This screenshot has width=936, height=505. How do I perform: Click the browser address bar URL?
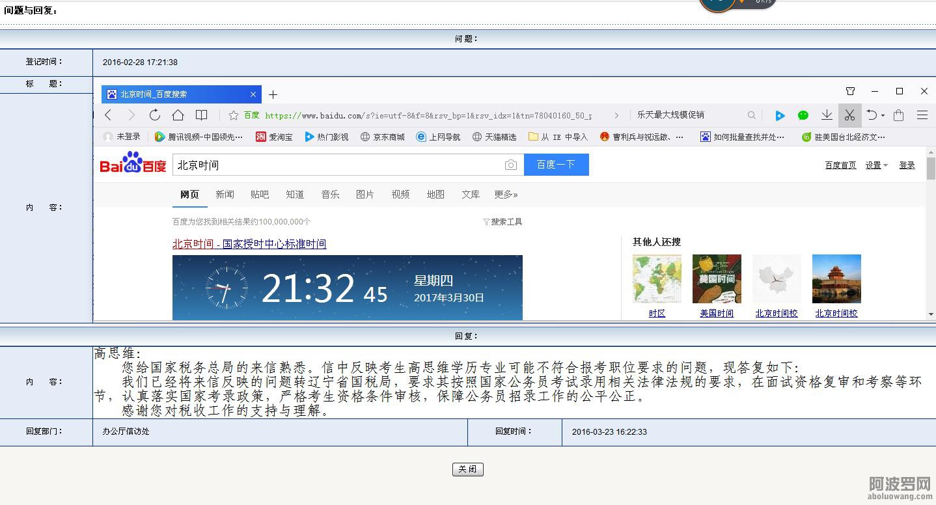tap(428, 115)
